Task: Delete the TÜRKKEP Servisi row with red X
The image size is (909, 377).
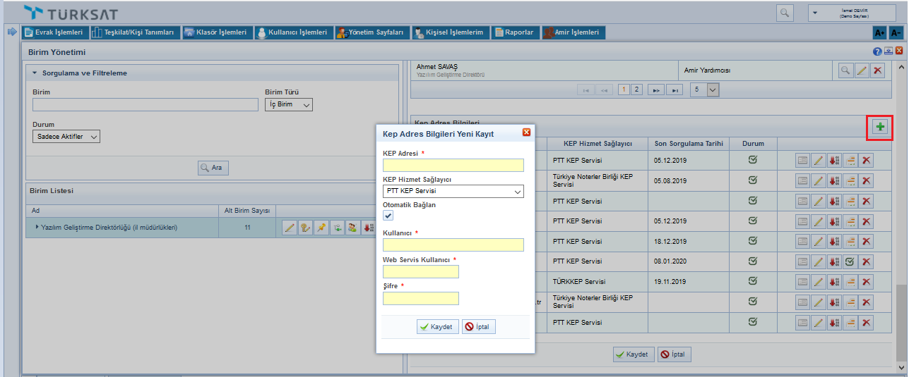Action: (x=866, y=282)
